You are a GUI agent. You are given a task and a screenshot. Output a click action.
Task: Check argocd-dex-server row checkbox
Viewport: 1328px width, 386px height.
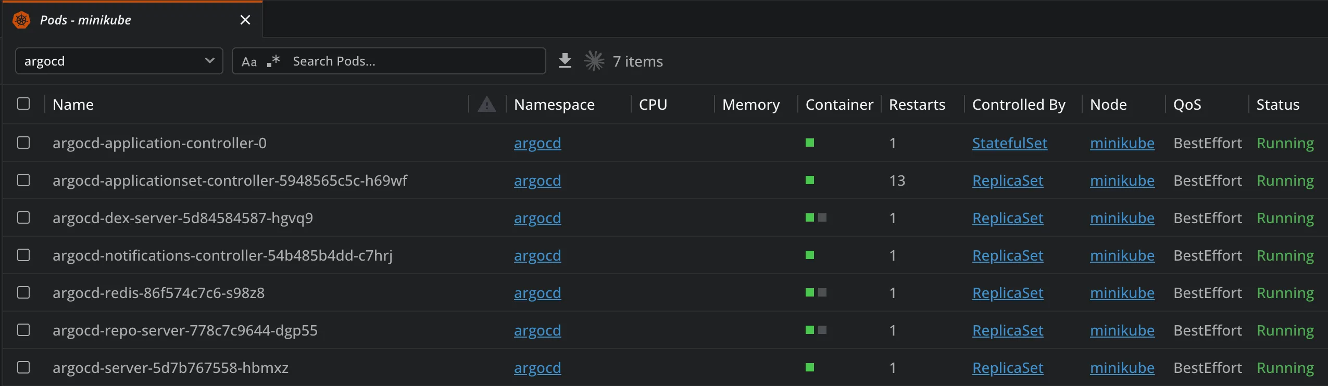(x=23, y=217)
